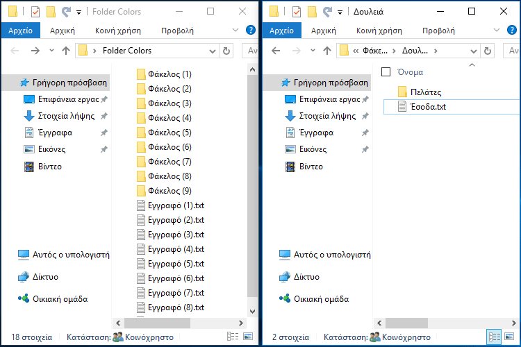Click New folder icon in Δουλειά title bar

312,12
